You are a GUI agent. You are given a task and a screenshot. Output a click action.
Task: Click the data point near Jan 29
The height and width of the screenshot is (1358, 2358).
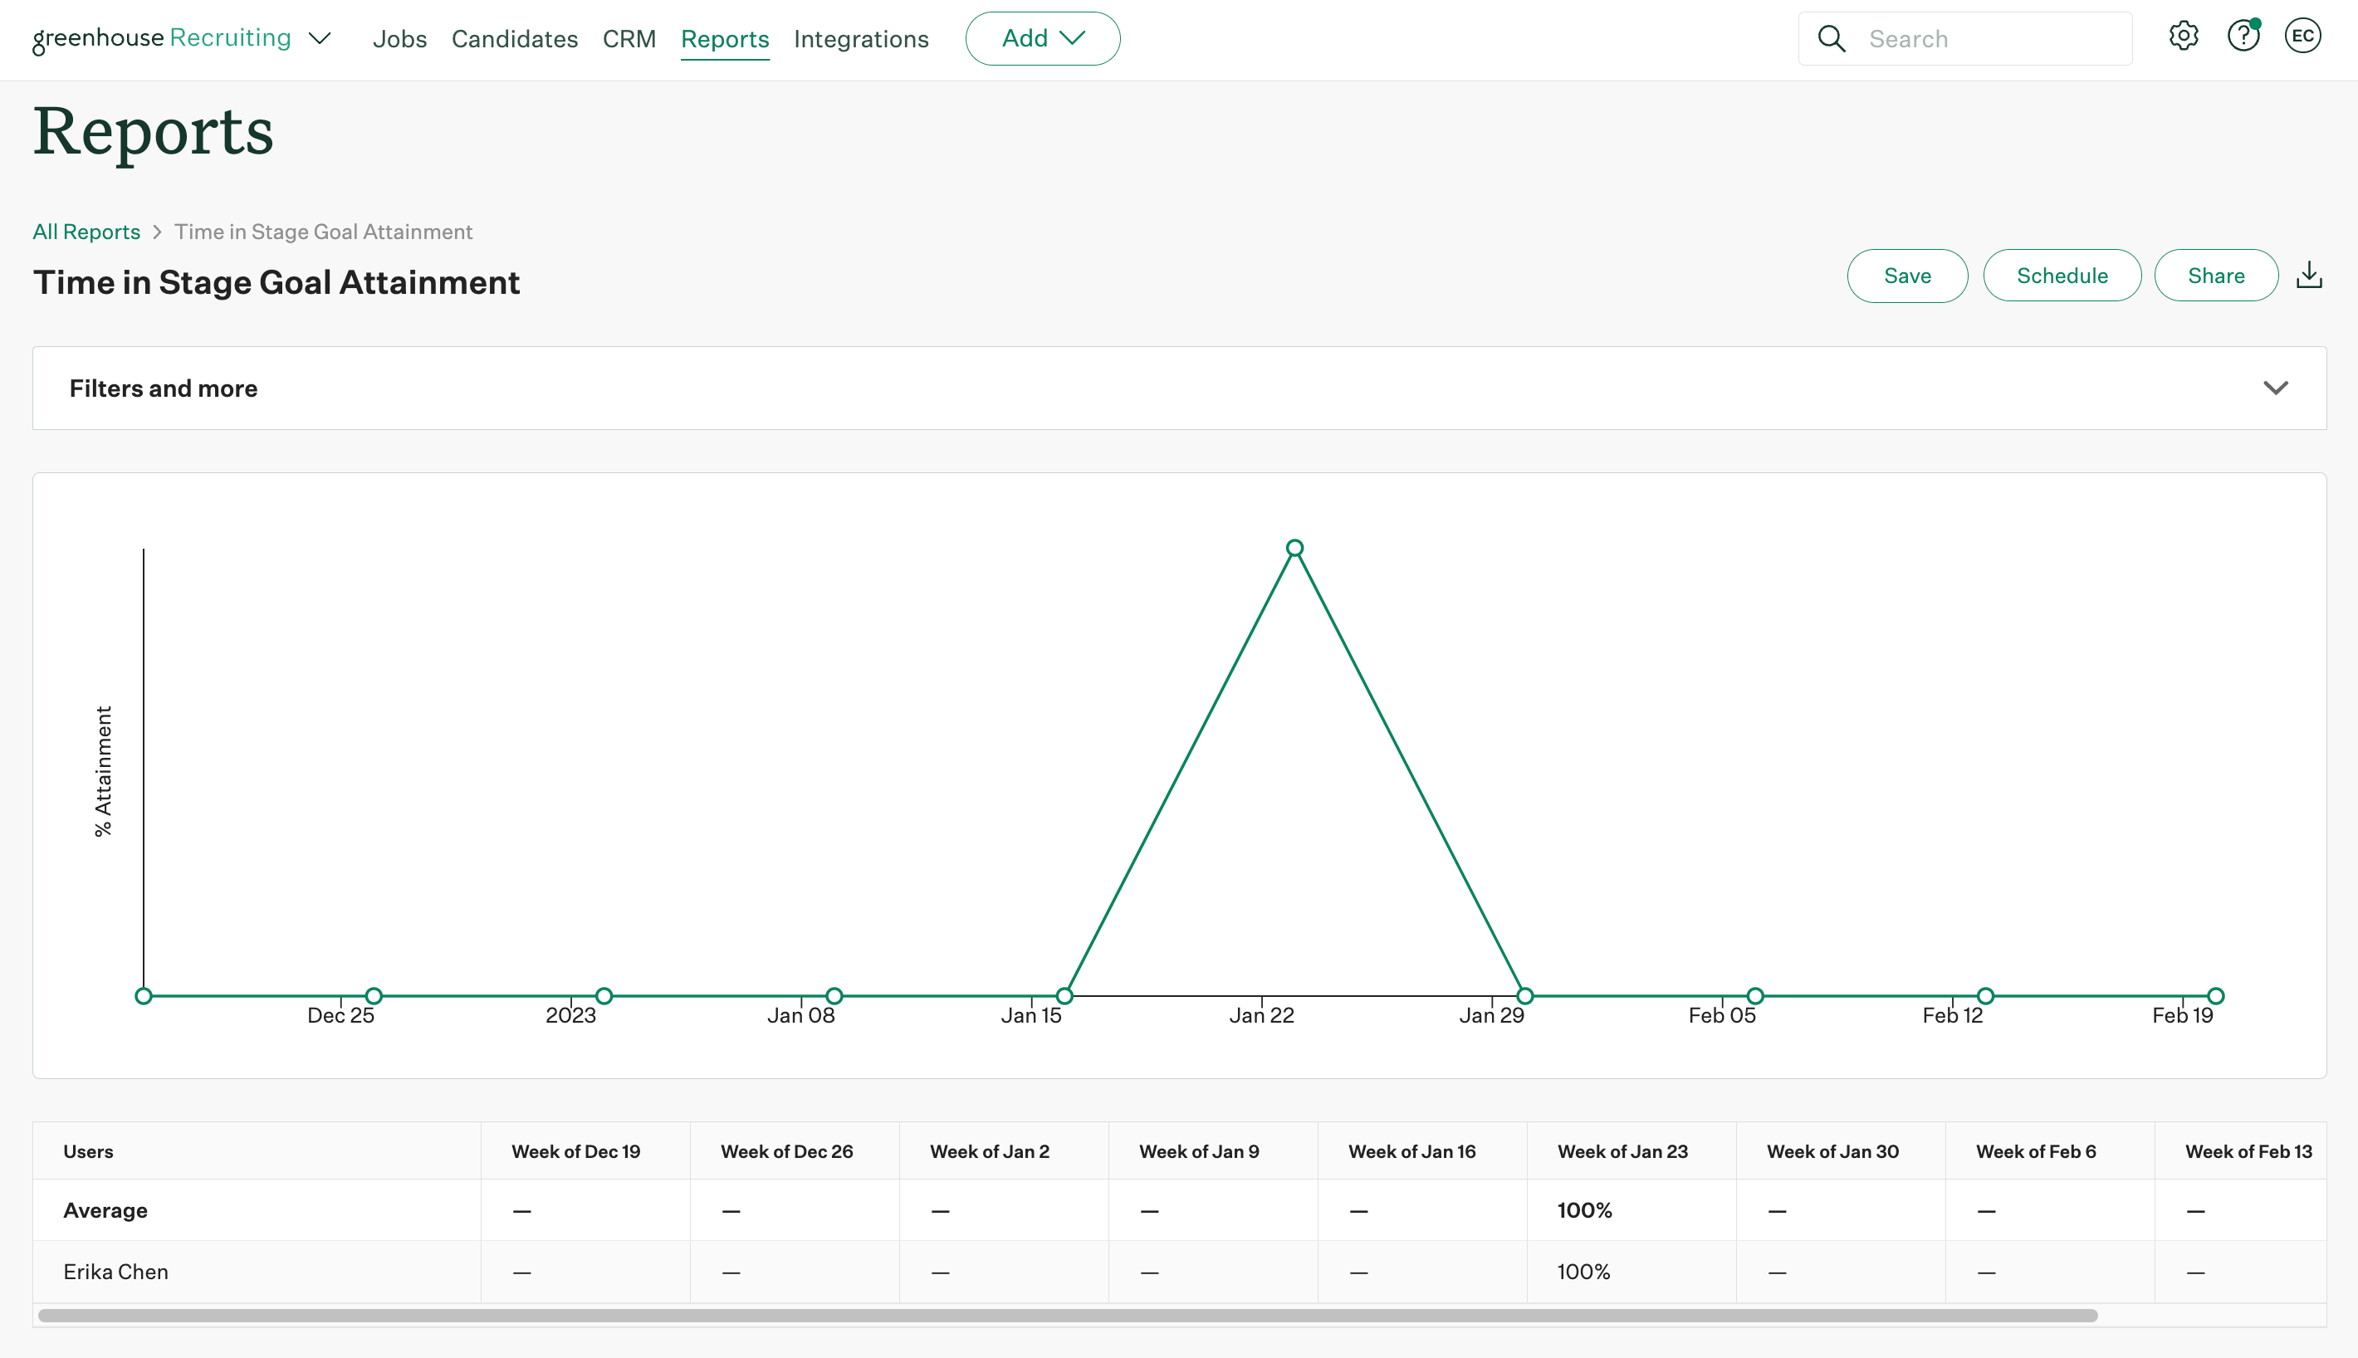point(1525,996)
